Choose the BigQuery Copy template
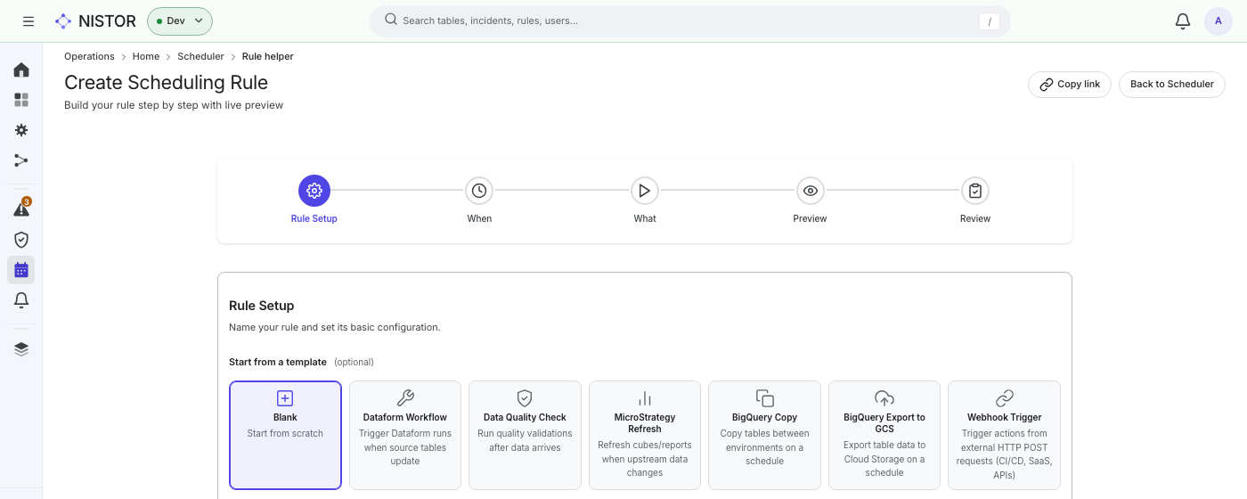The height and width of the screenshot is (499, 1247). [x=764, y=436]
